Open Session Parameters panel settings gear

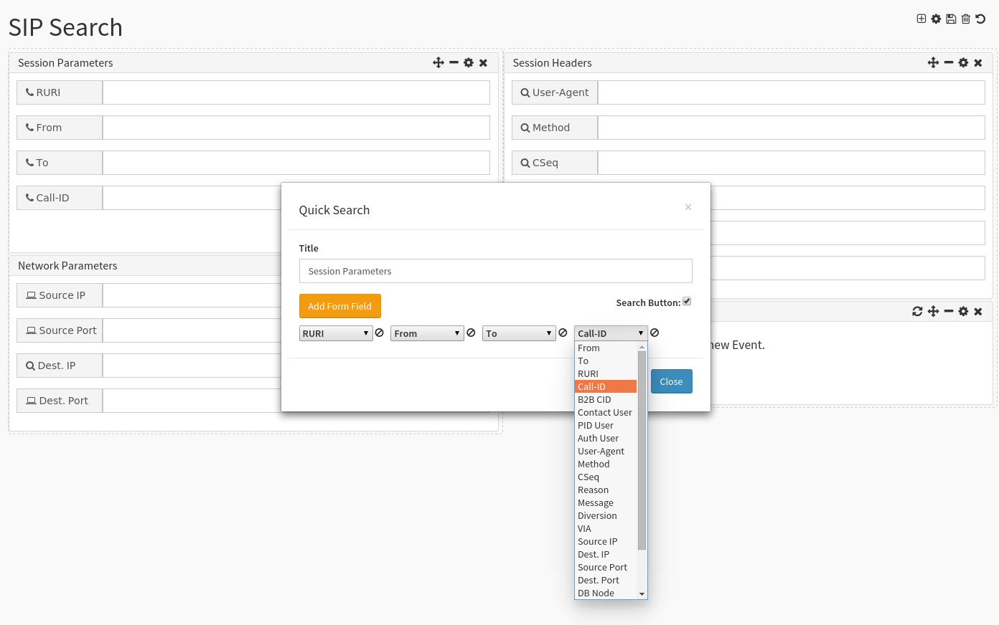(469, 62)
